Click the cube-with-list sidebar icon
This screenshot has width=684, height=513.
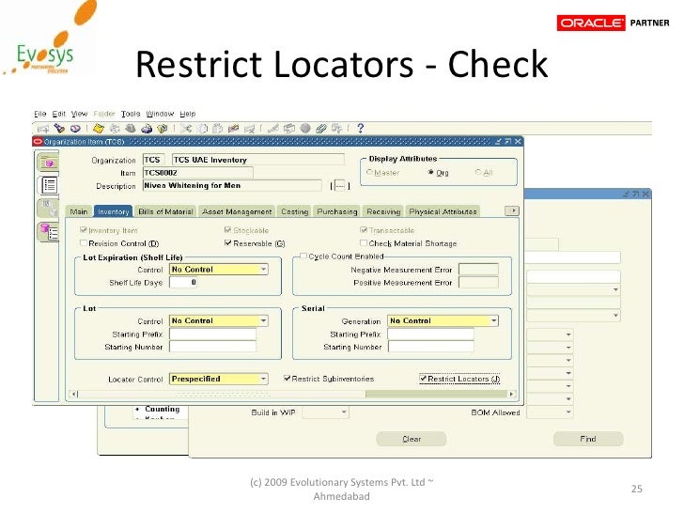coord(49,231)
